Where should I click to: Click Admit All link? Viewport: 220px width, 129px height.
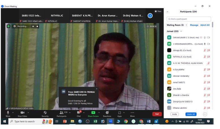click(x=205, y=25)
